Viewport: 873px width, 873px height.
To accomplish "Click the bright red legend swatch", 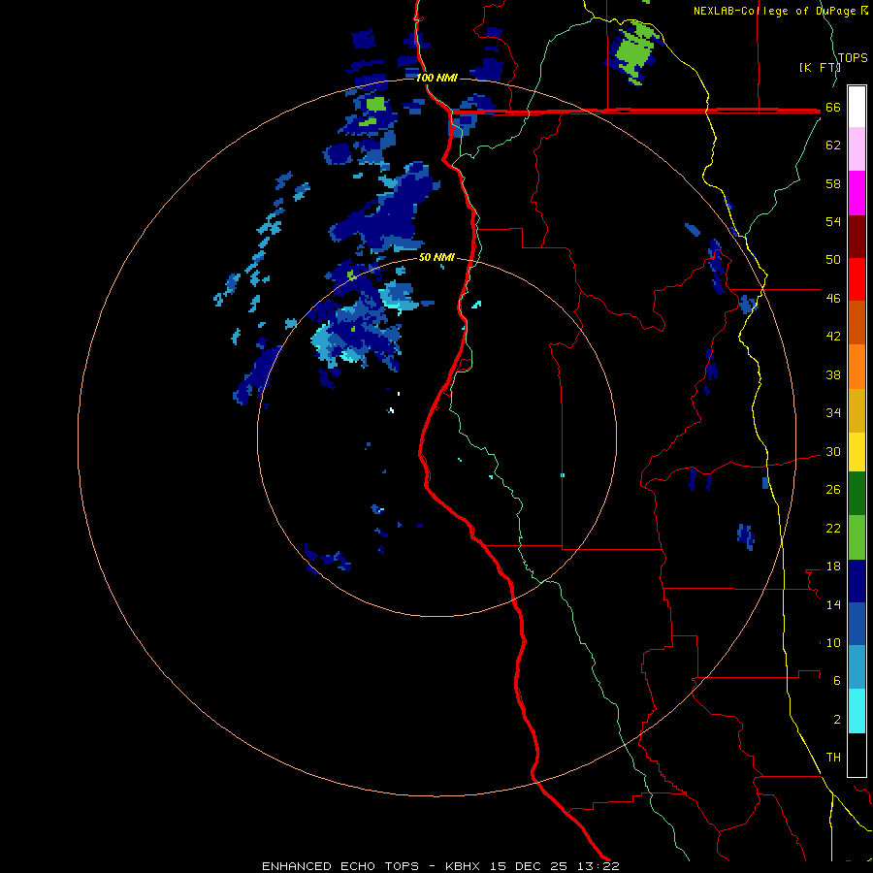I will 857,279.
